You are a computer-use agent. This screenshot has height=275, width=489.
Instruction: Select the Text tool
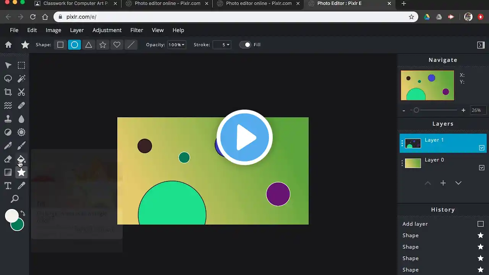(8, 186)
